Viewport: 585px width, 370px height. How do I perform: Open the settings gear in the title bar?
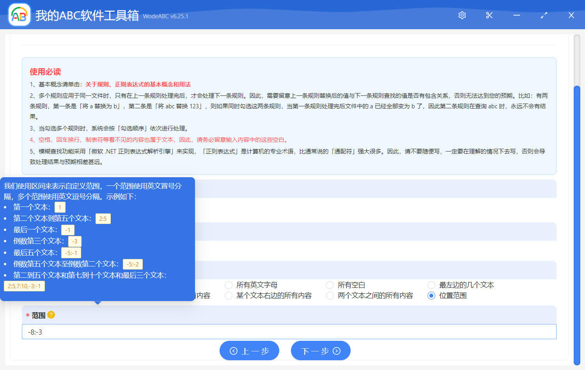pyautogui.click(x=462, y=15)
